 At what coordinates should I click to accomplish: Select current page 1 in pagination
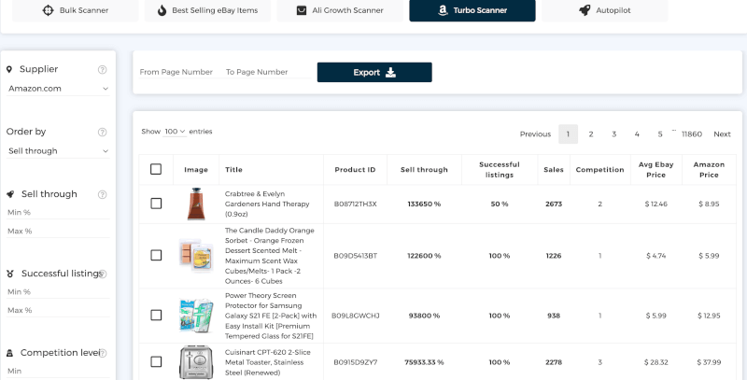(568, 134)
